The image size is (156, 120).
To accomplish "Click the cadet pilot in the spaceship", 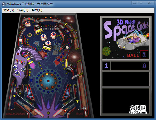I will point(135,37).
